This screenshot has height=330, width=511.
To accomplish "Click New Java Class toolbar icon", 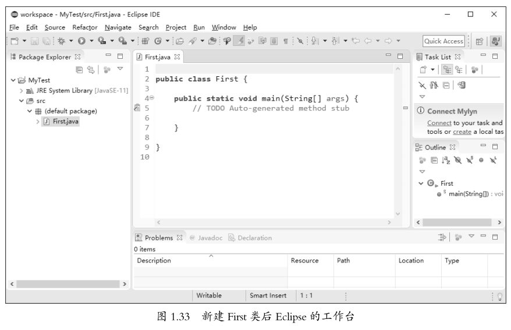I will click(158, 41).
